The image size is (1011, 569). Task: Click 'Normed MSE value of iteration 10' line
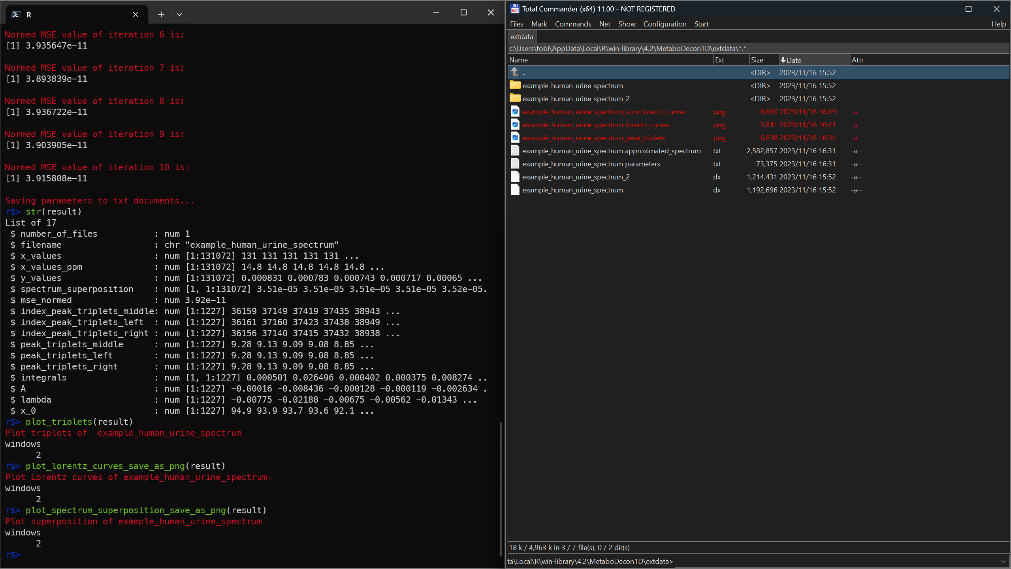[x=97, y=168]
